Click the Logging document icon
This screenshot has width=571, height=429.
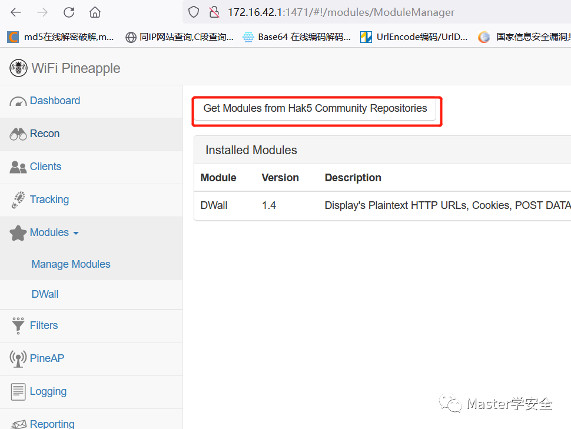pyautogui.click(x=18, y=392)
